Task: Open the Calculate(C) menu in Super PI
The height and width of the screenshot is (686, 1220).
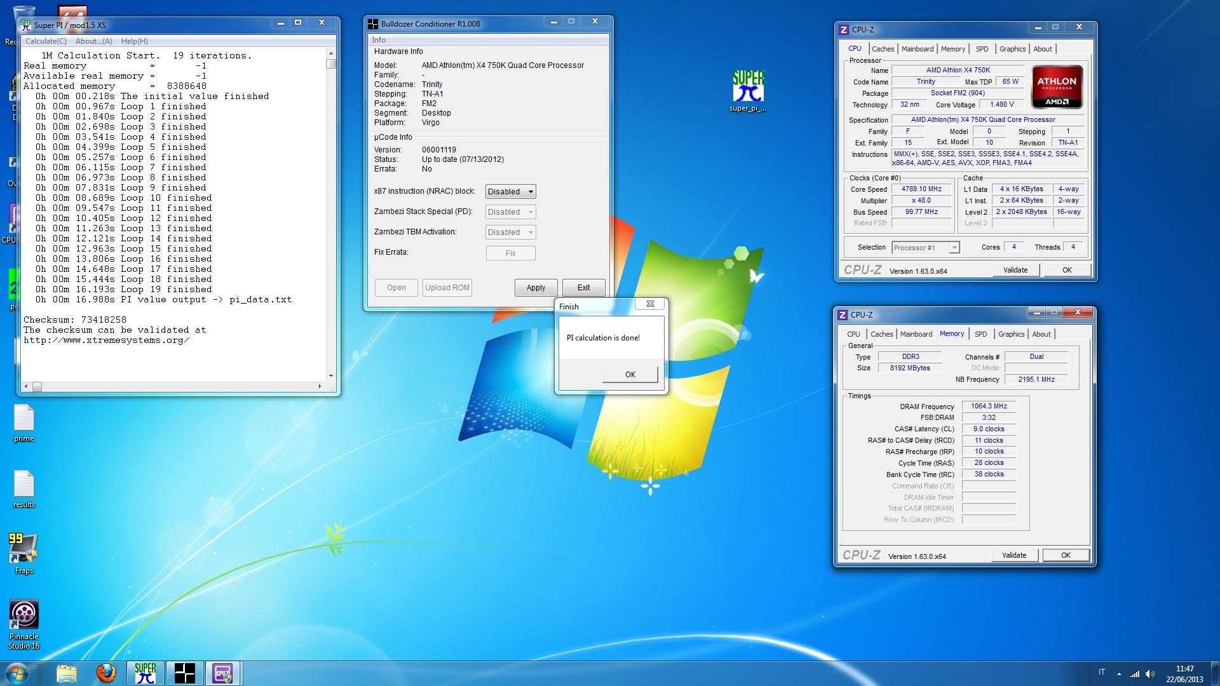Action: tap(46, 41)
